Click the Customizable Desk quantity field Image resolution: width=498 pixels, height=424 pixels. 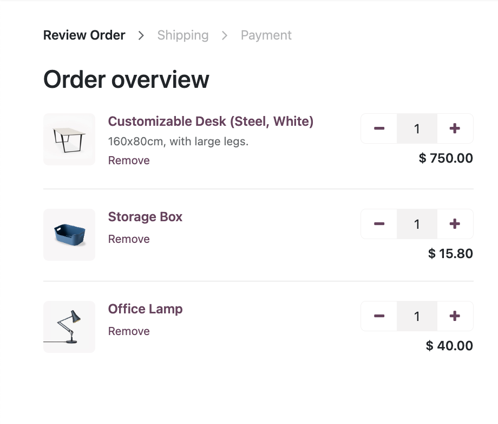[417, 129]
